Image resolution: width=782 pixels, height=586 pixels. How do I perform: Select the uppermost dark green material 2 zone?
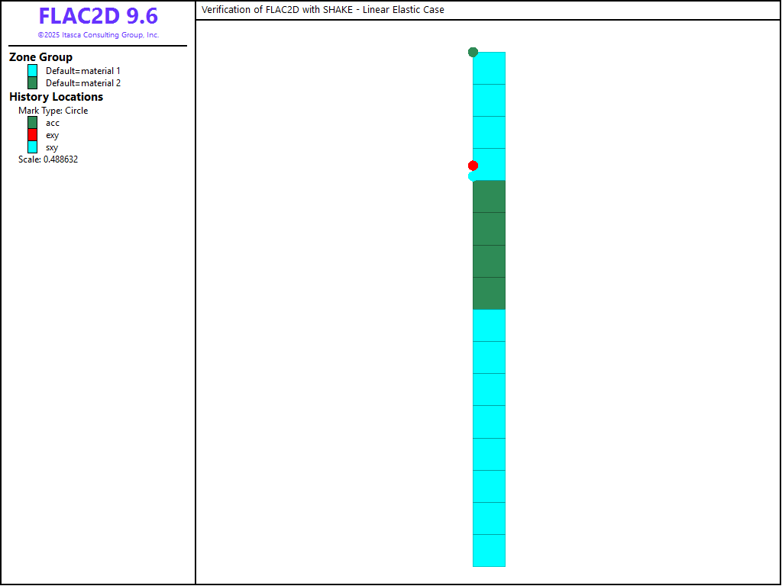click(489, 196)
